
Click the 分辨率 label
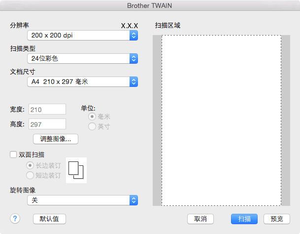point(20,25)
